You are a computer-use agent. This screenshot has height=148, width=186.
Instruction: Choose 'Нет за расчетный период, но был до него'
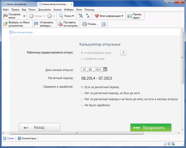pyautogui.click(x=82, y=93)
